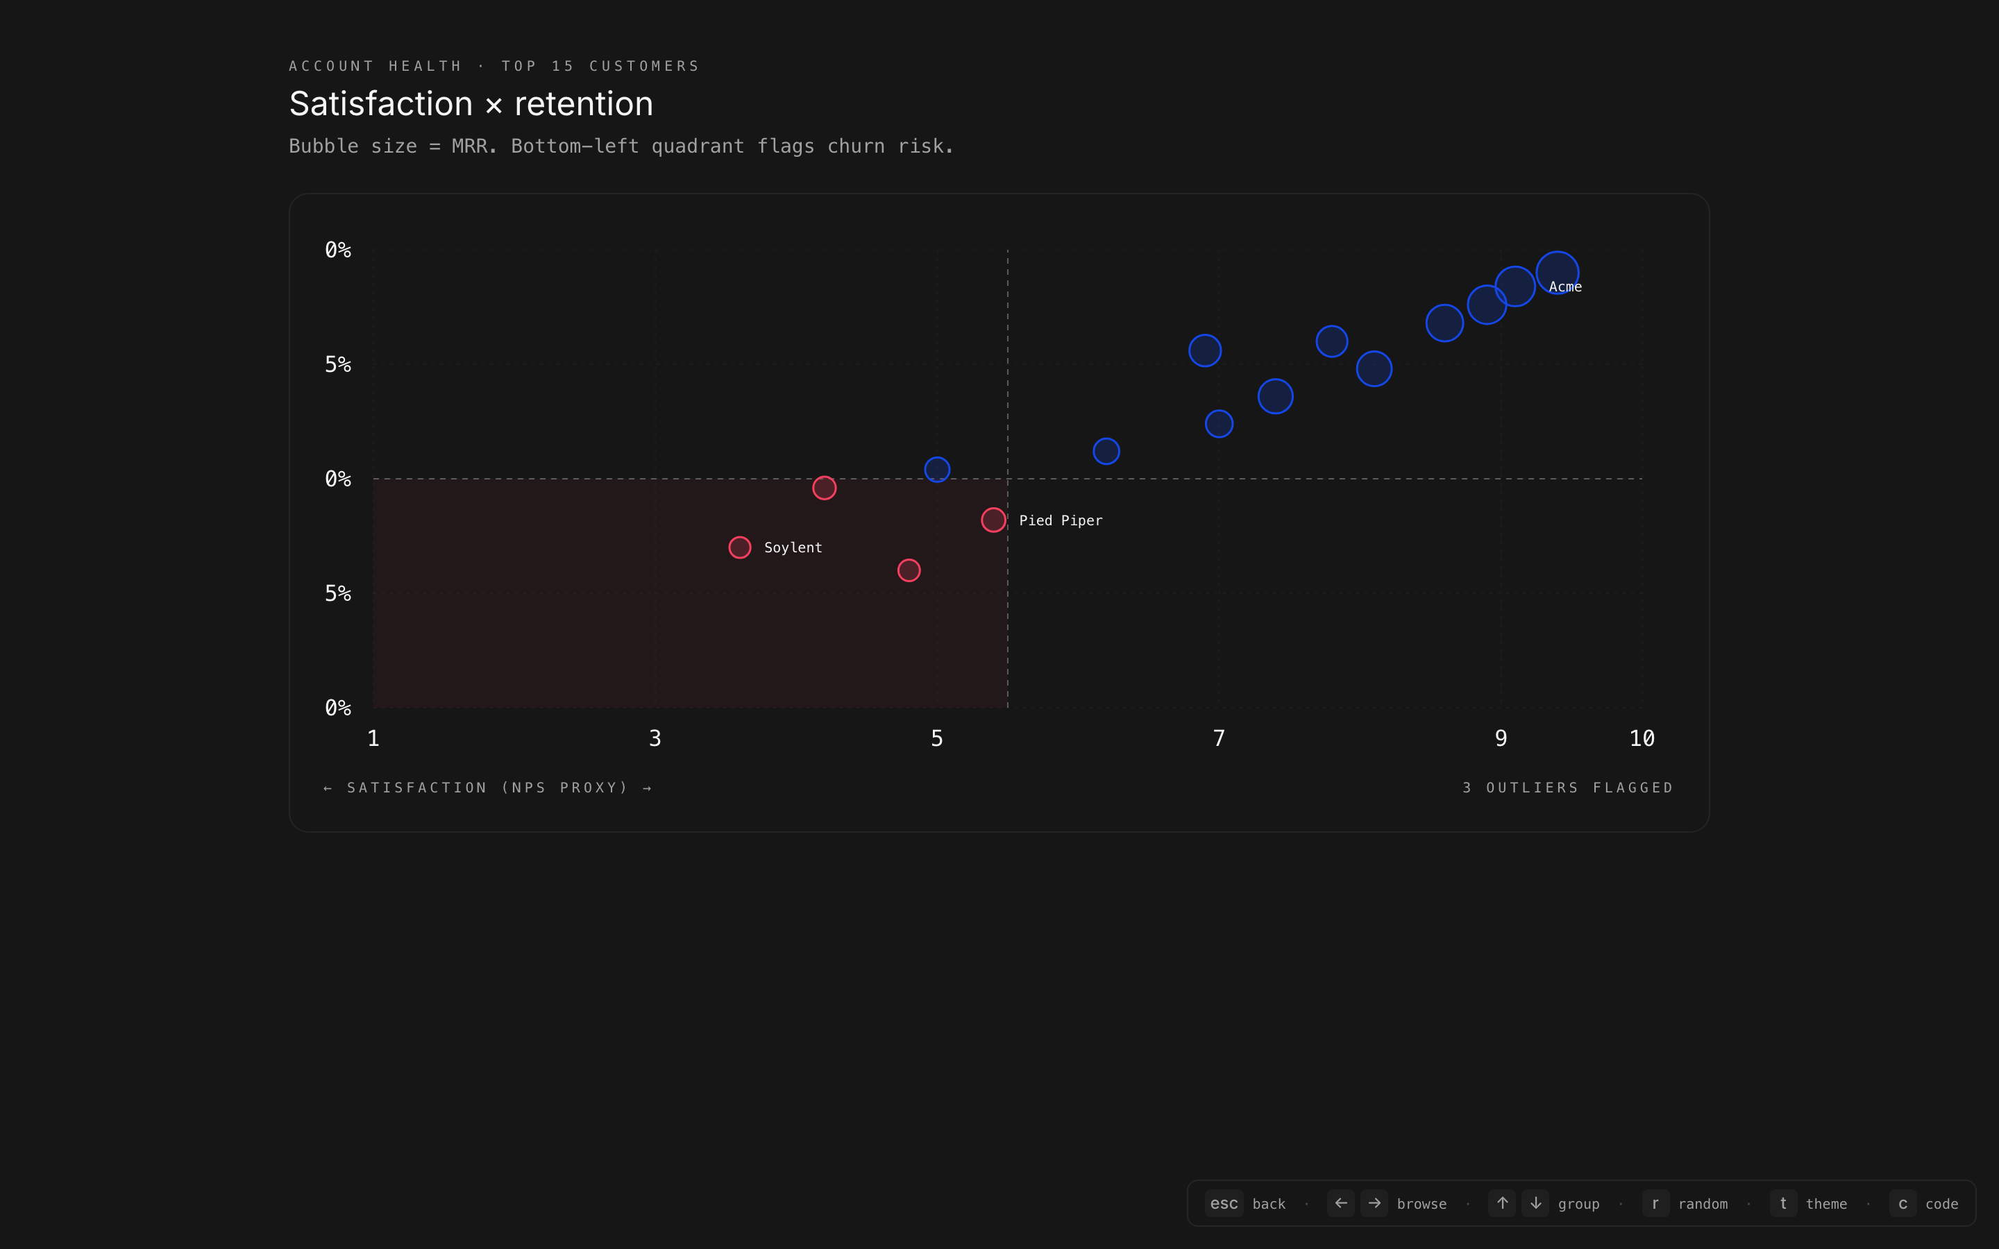Toggle theme with the "t" key badge
This screenshot has width=1999, height=1249.
coord(1783,1204)
